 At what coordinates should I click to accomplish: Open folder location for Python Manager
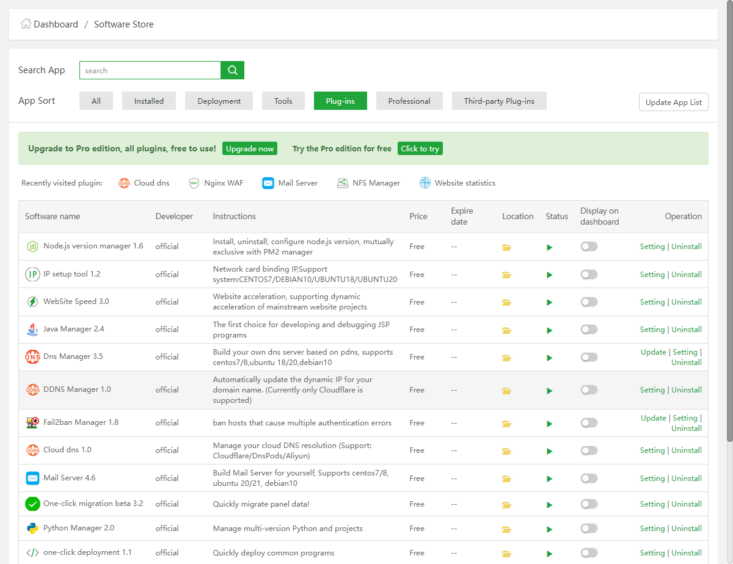coord(506,529)
